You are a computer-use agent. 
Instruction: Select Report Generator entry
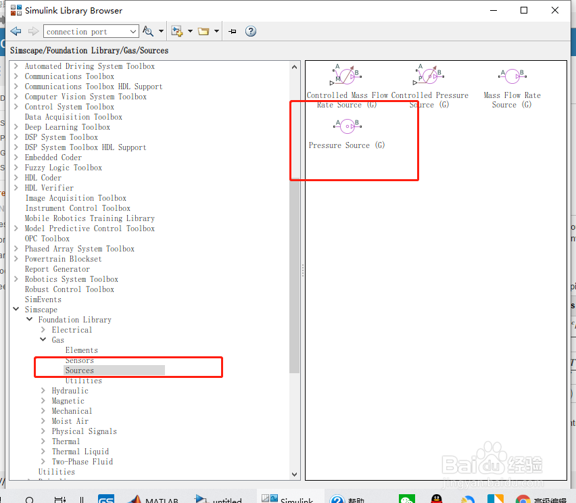57,269
